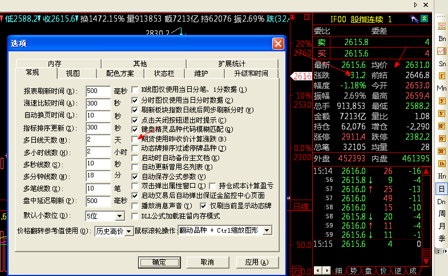Open the 势 tab in the quote panel

[353, 270]
